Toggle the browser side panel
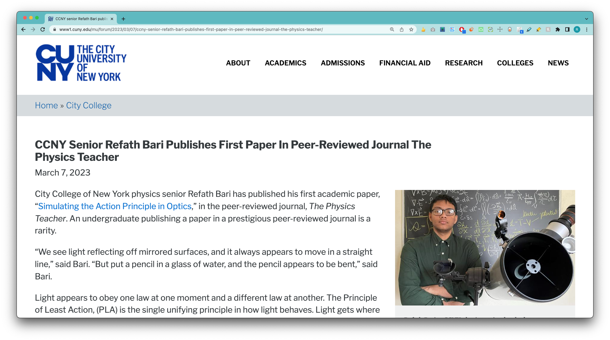This screenshot has height=340, width=610. click(567, 29)
